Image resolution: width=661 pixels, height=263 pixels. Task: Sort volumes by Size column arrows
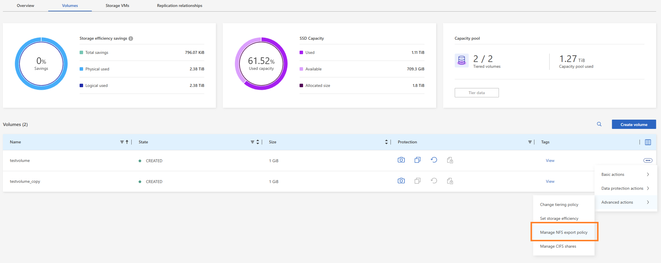pos(386,142)
